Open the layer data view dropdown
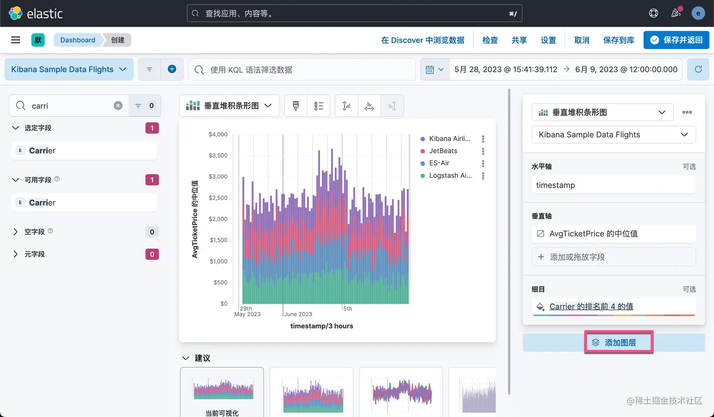The width and height of the screenshot is (714, 417). (613, 134)
